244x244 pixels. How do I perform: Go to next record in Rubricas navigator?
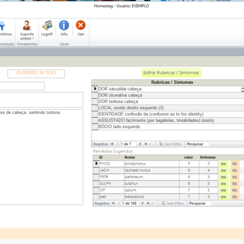pos(140,144)
